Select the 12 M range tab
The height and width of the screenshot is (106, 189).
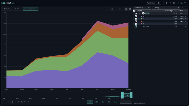pyautogui.click(x=97, y=102)
